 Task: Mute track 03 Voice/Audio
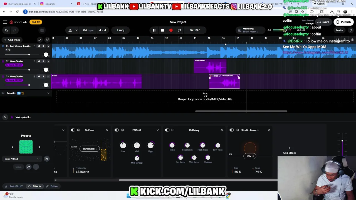coord(39,76)
